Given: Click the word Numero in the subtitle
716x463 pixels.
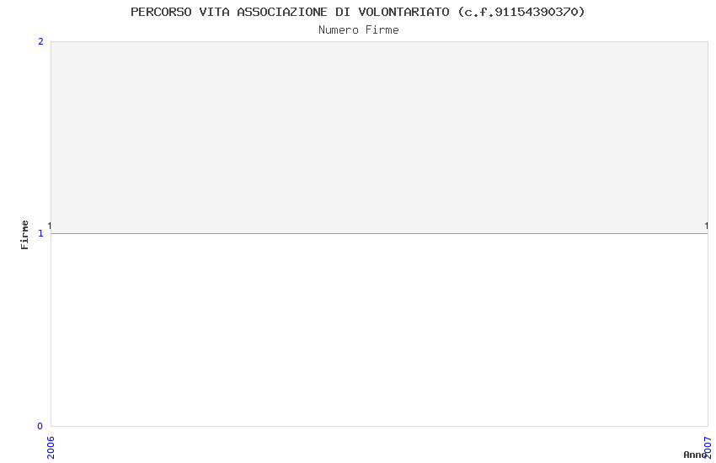Looking at the screenshot, I should pos(339,30).
